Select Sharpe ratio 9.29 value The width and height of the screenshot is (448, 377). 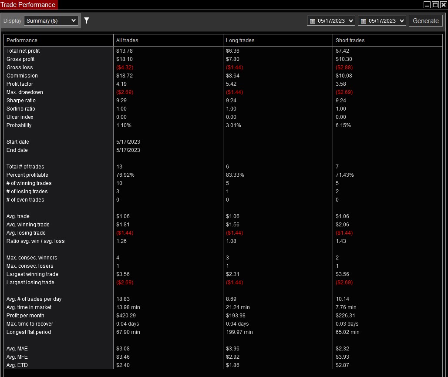pos(121,101)
